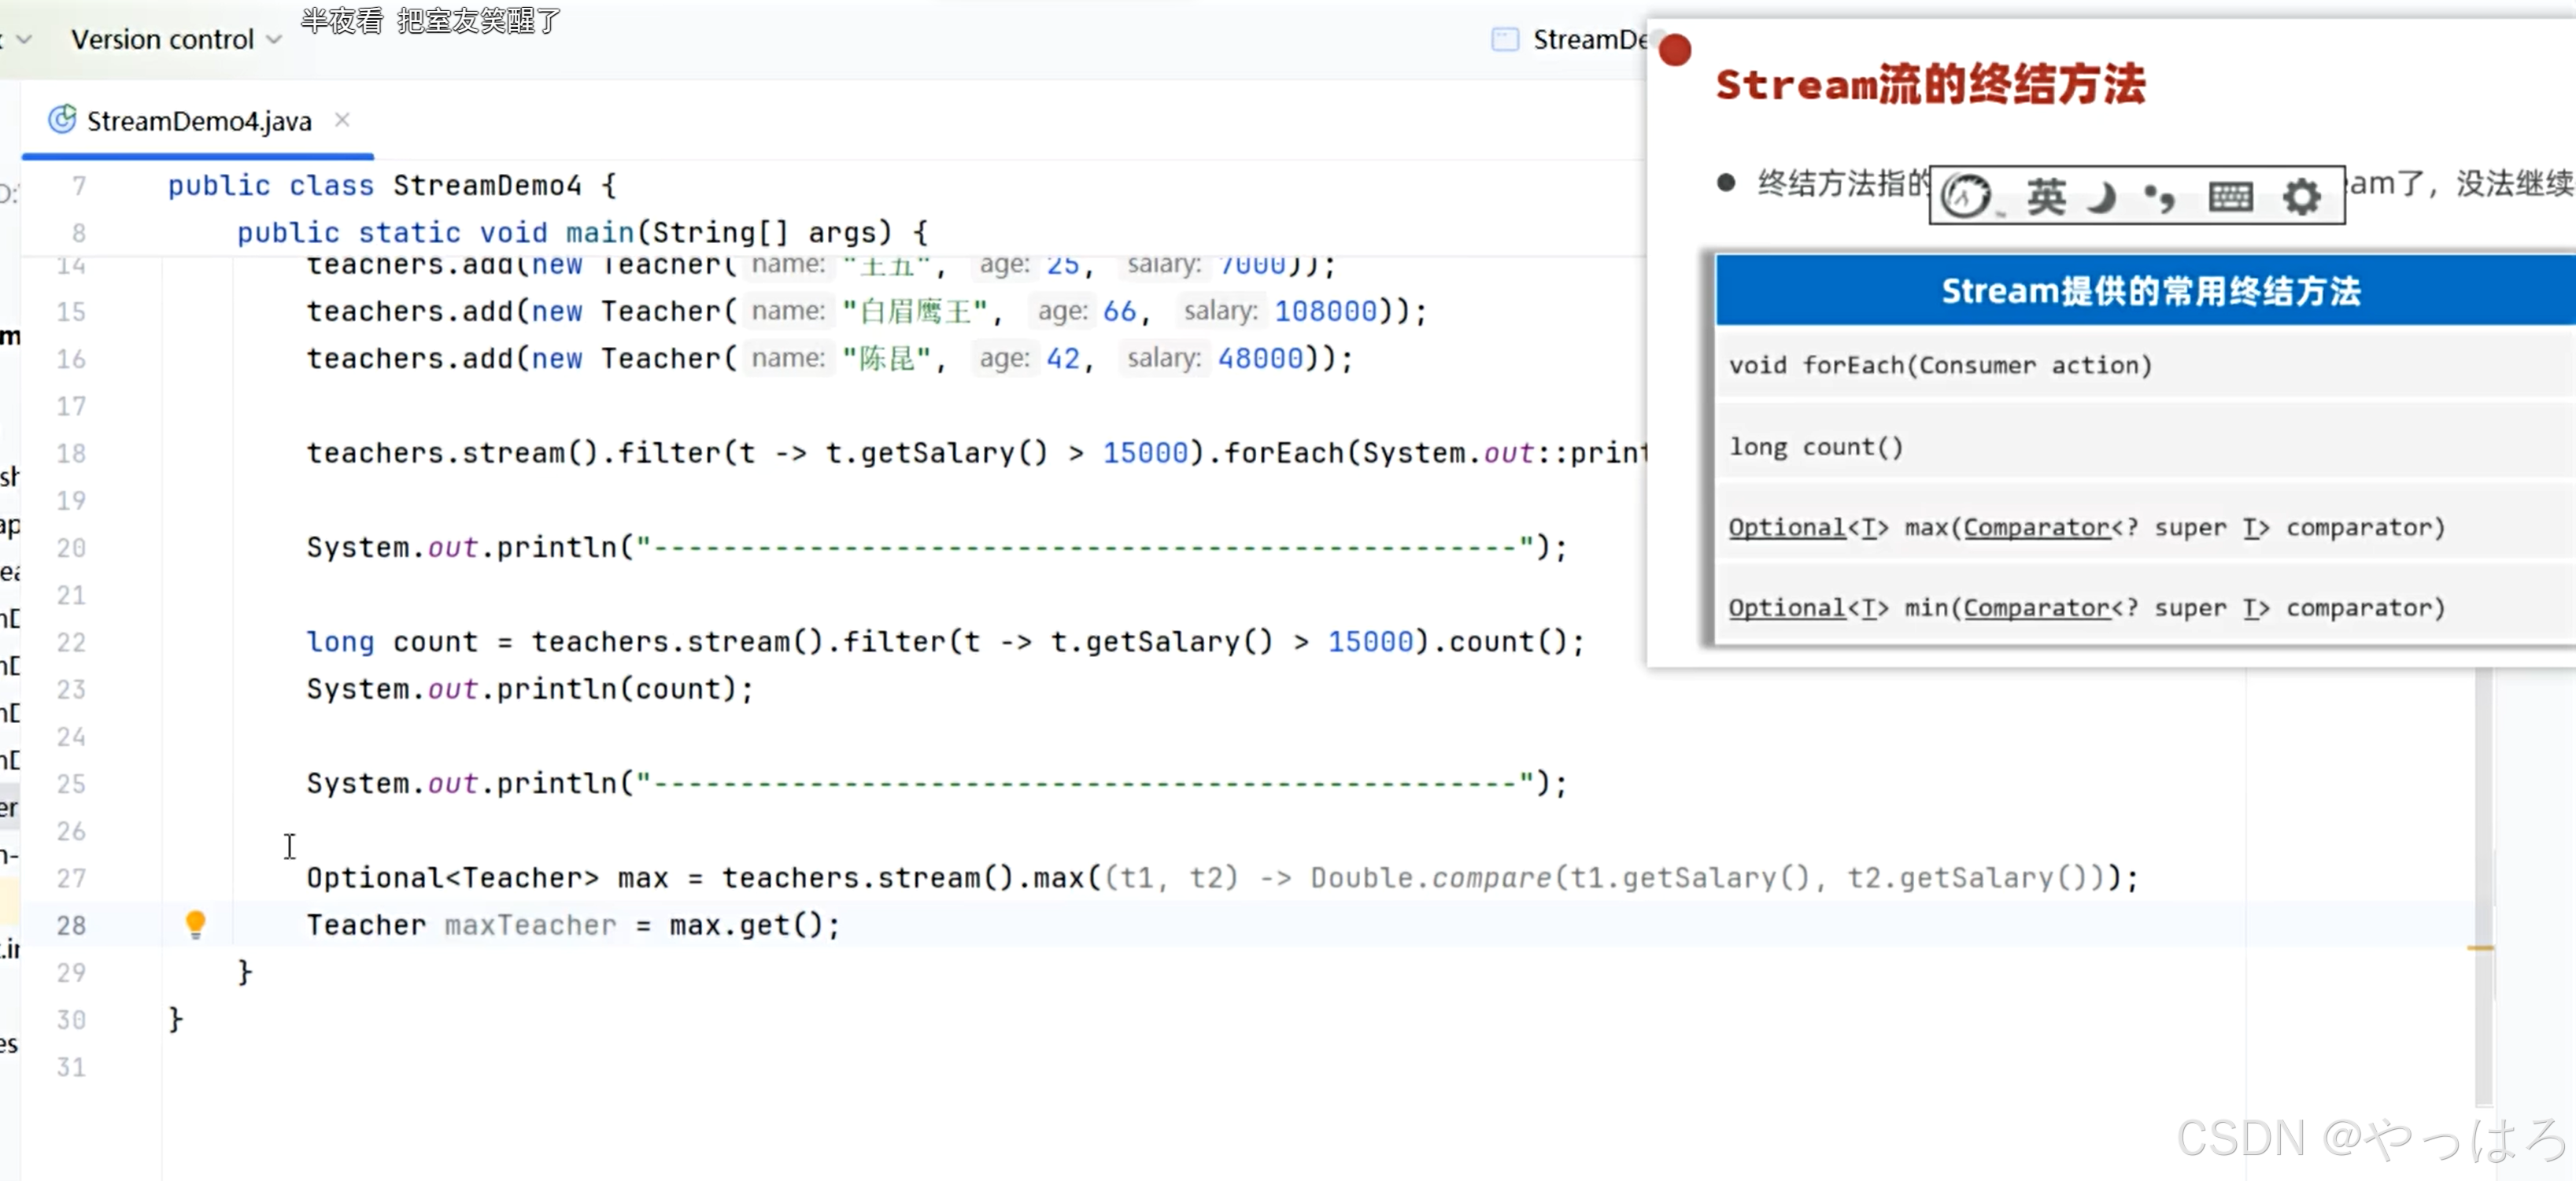The image size is (2576, 1181).
Task: Close the StreamDemo4.java editor tab
Action: click(342, 120)
